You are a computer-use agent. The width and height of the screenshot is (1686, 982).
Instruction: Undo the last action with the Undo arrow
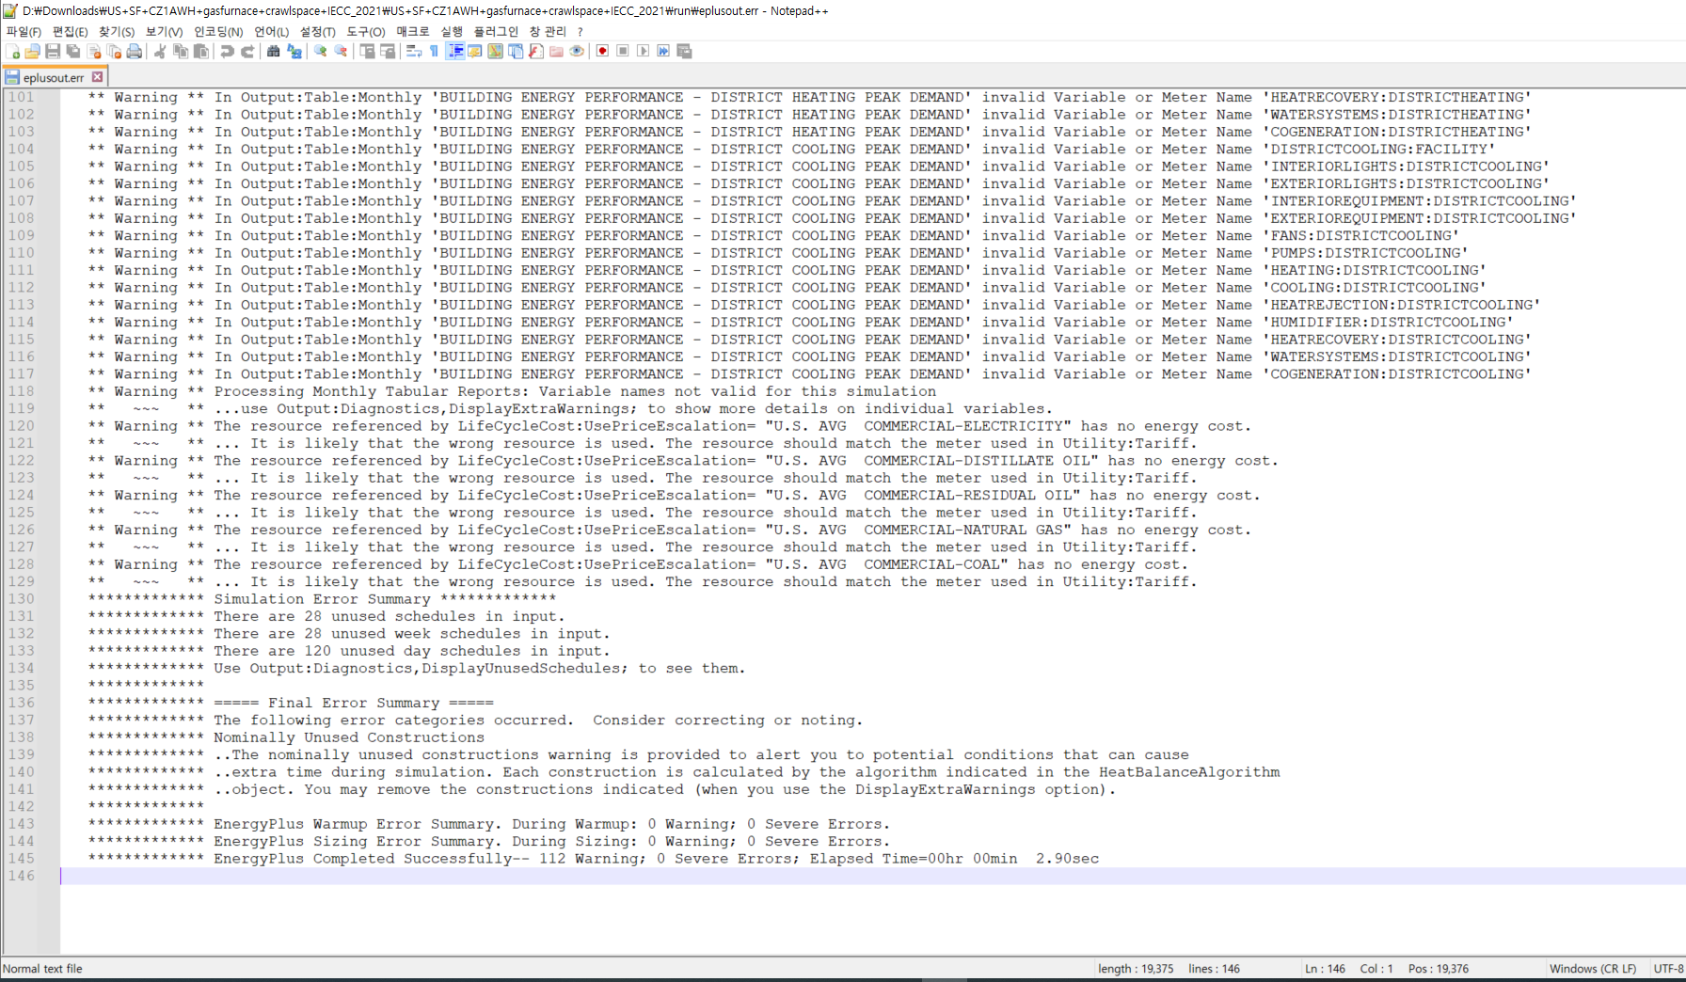(x=227, y=51)
